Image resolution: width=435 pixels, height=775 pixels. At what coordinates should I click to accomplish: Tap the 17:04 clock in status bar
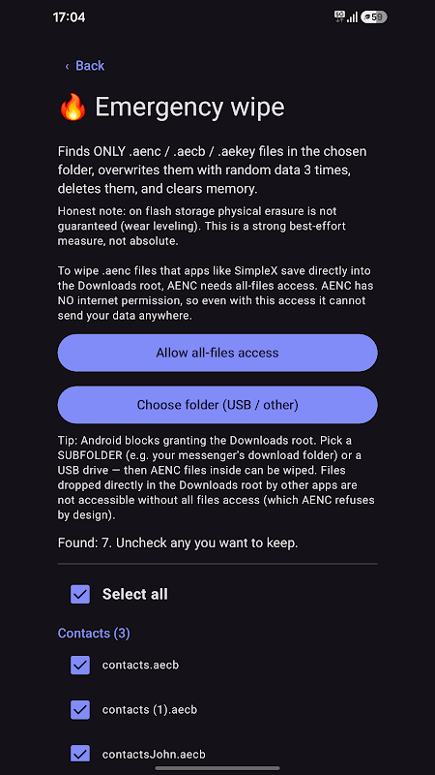[69, 17]
